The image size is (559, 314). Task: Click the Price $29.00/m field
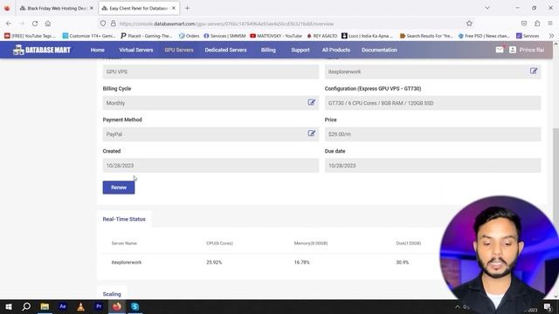432,134
